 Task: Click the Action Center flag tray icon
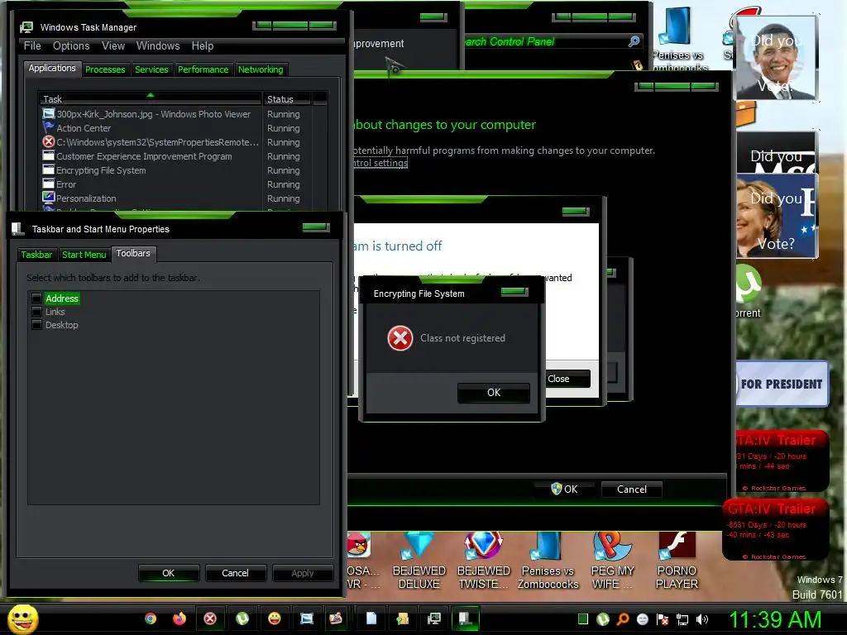[x=663, y=619]
